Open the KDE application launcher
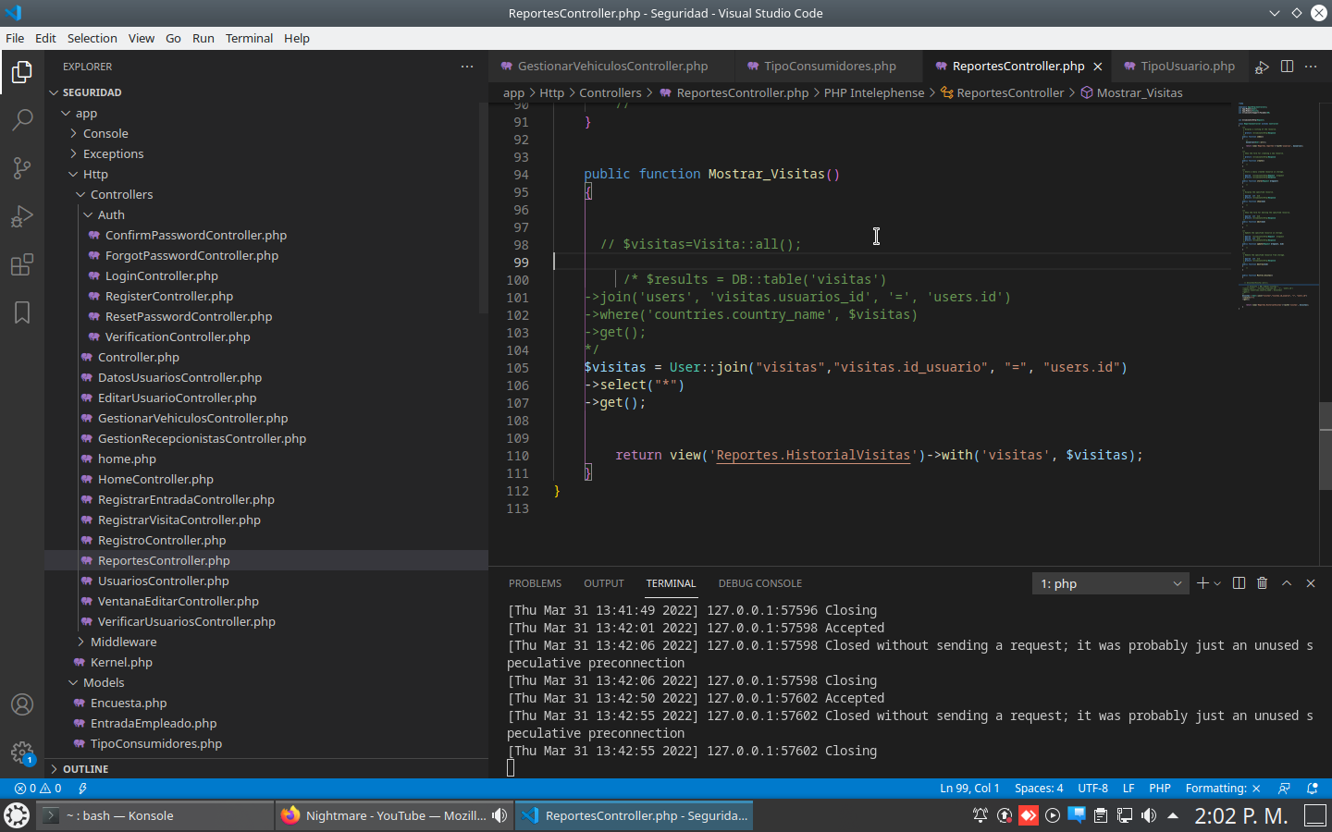 tap(17, 815)
